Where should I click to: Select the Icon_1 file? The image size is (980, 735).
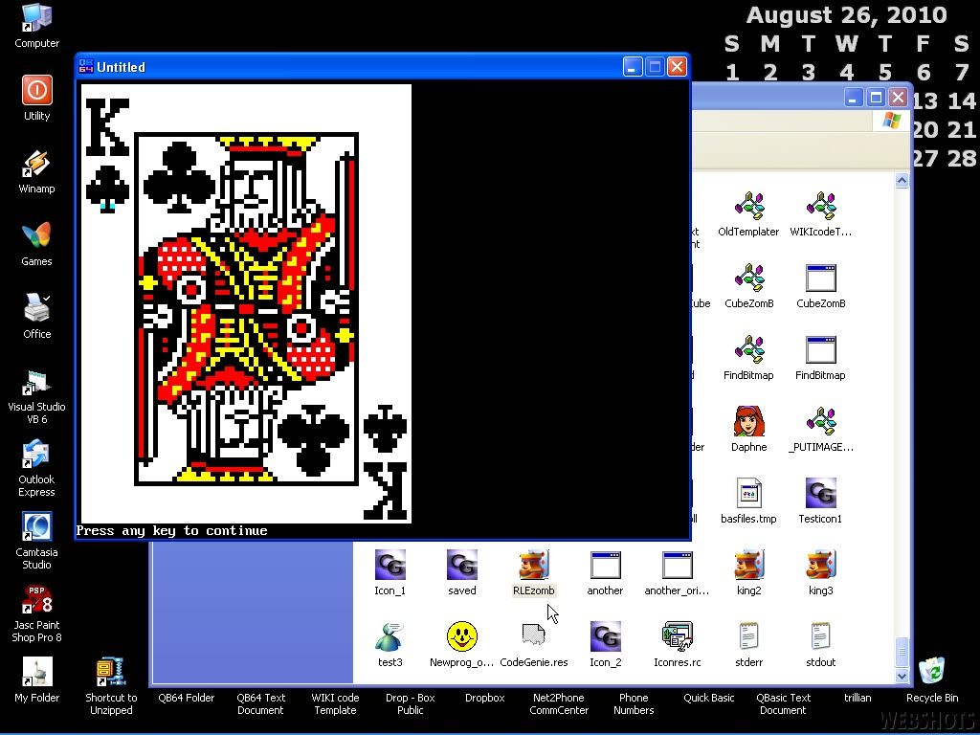(390, 574)
